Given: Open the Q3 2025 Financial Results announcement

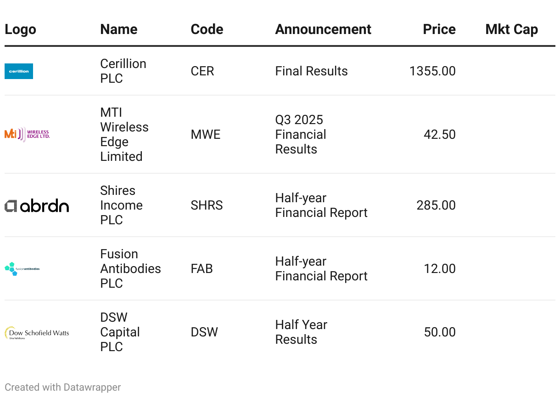Looking at the screenshot, I should coord(301,135).
